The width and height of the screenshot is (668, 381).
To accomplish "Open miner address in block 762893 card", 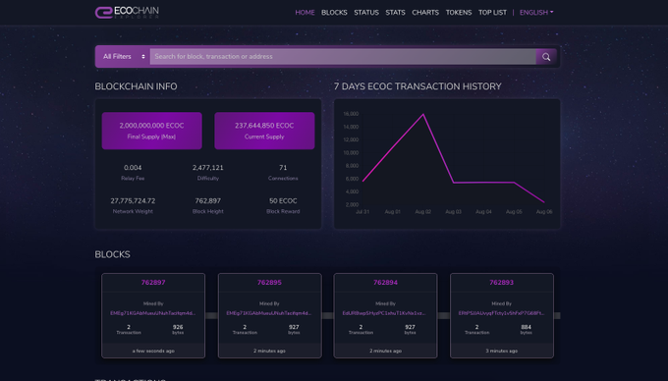I will click(501, 313).
